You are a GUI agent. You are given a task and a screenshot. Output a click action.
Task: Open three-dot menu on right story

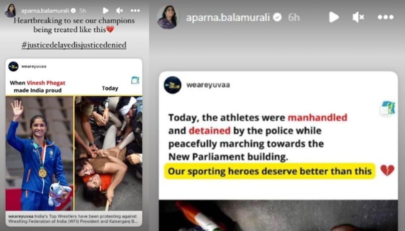(386, 17)
